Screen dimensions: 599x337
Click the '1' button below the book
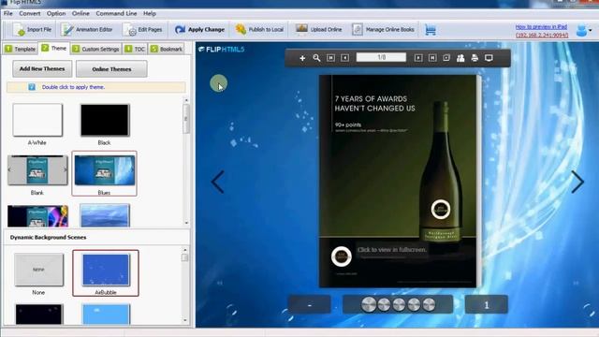click(487, 304)
